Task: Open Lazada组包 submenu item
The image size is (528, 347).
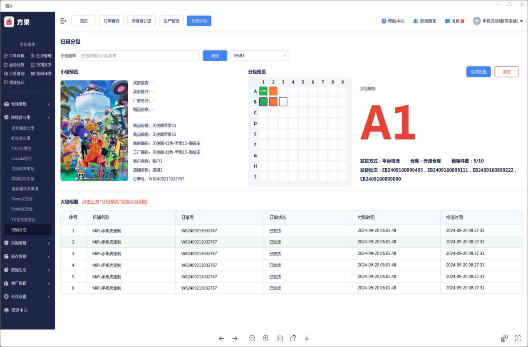Action: [x=22, y=158]
